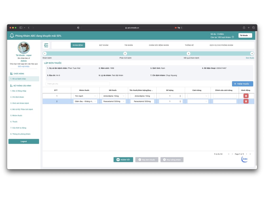Switch to ĐẶT KHÁM tab

coord(104,45)
